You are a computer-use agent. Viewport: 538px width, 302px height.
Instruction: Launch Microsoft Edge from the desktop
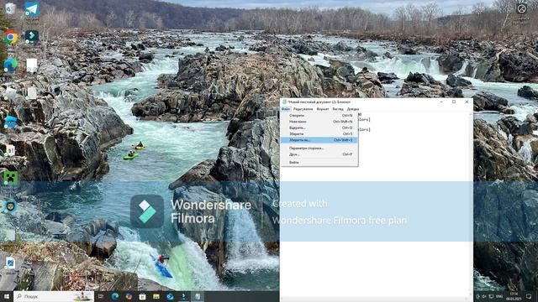[x=10, y=65]
